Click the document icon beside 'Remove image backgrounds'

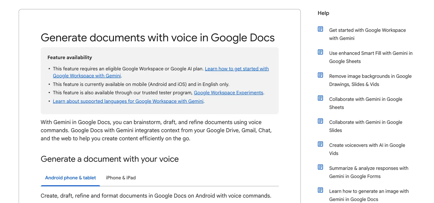point(320,75)
